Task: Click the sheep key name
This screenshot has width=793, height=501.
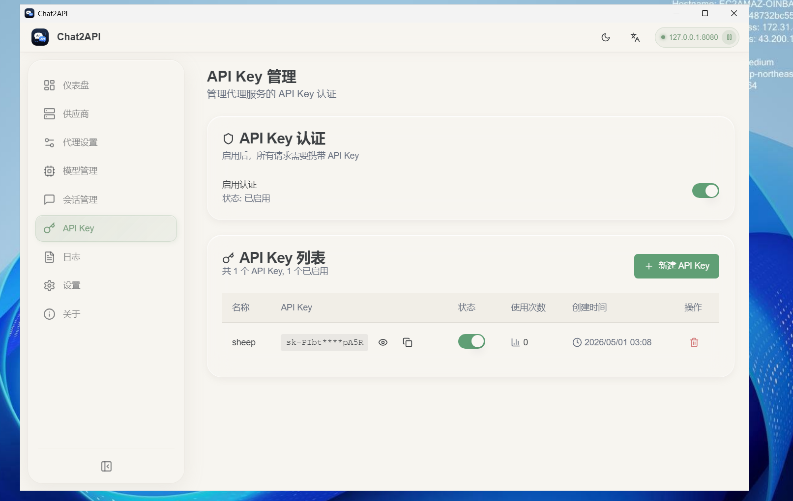Action: pos(244,342)
